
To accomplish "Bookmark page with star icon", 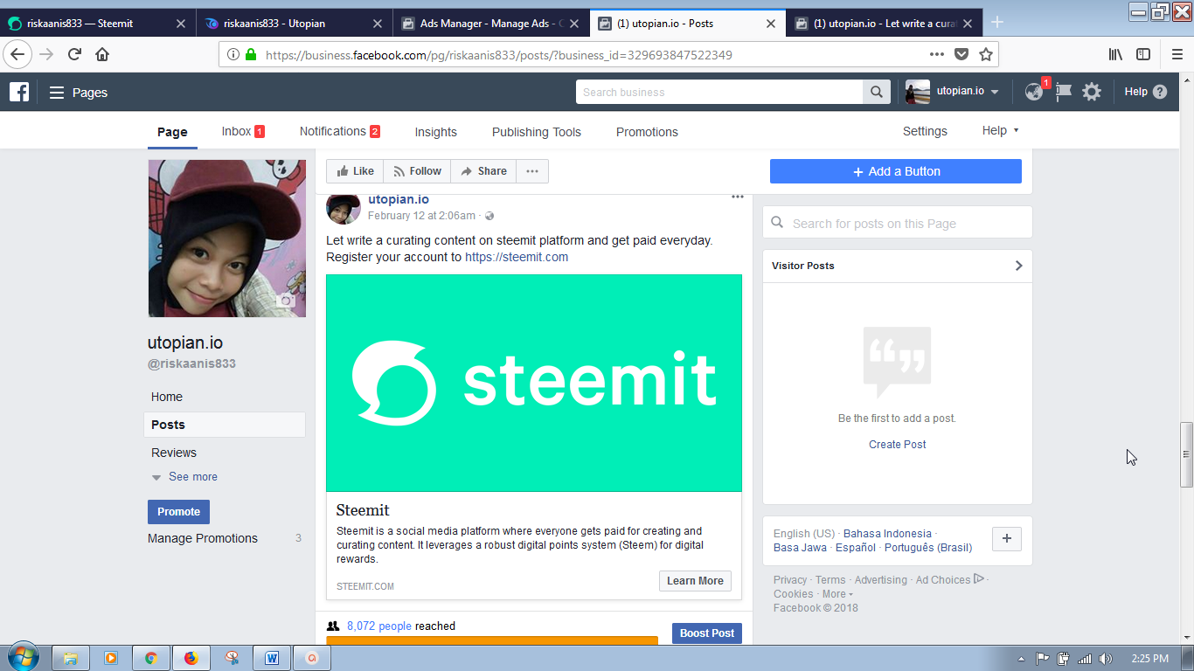I will pyautogui.click(x=986, y=54).
